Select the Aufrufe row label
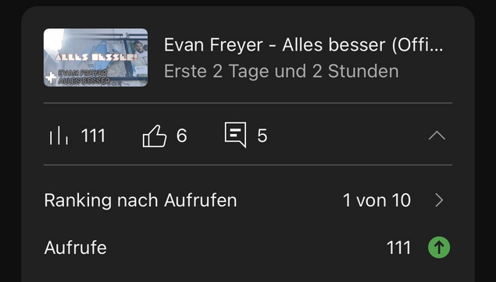Viewport: 496px width, 282px height. coord(76,248)
